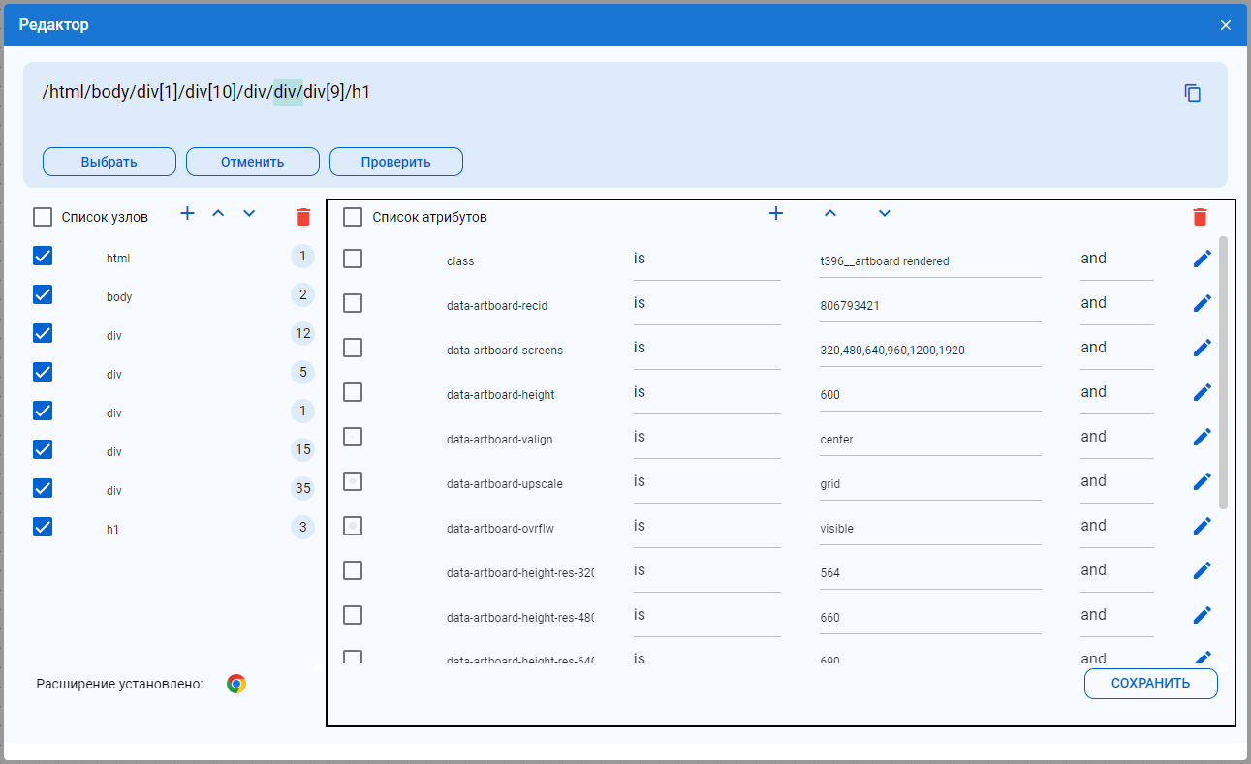Edit the data-artboard-recid attribute

(1202, 303)
